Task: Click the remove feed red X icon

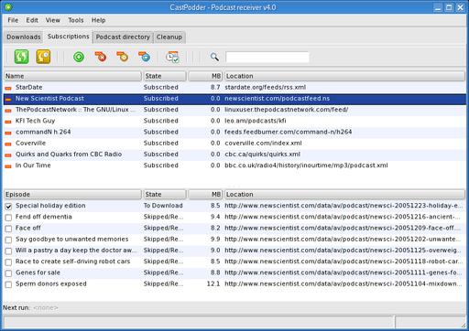Action: [x=101, y=57]
